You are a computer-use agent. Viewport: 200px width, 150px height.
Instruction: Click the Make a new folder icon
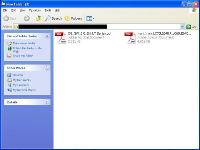pos(9,43)
